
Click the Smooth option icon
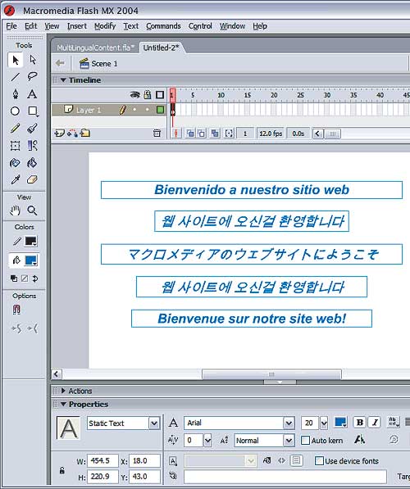pos(16,328)
